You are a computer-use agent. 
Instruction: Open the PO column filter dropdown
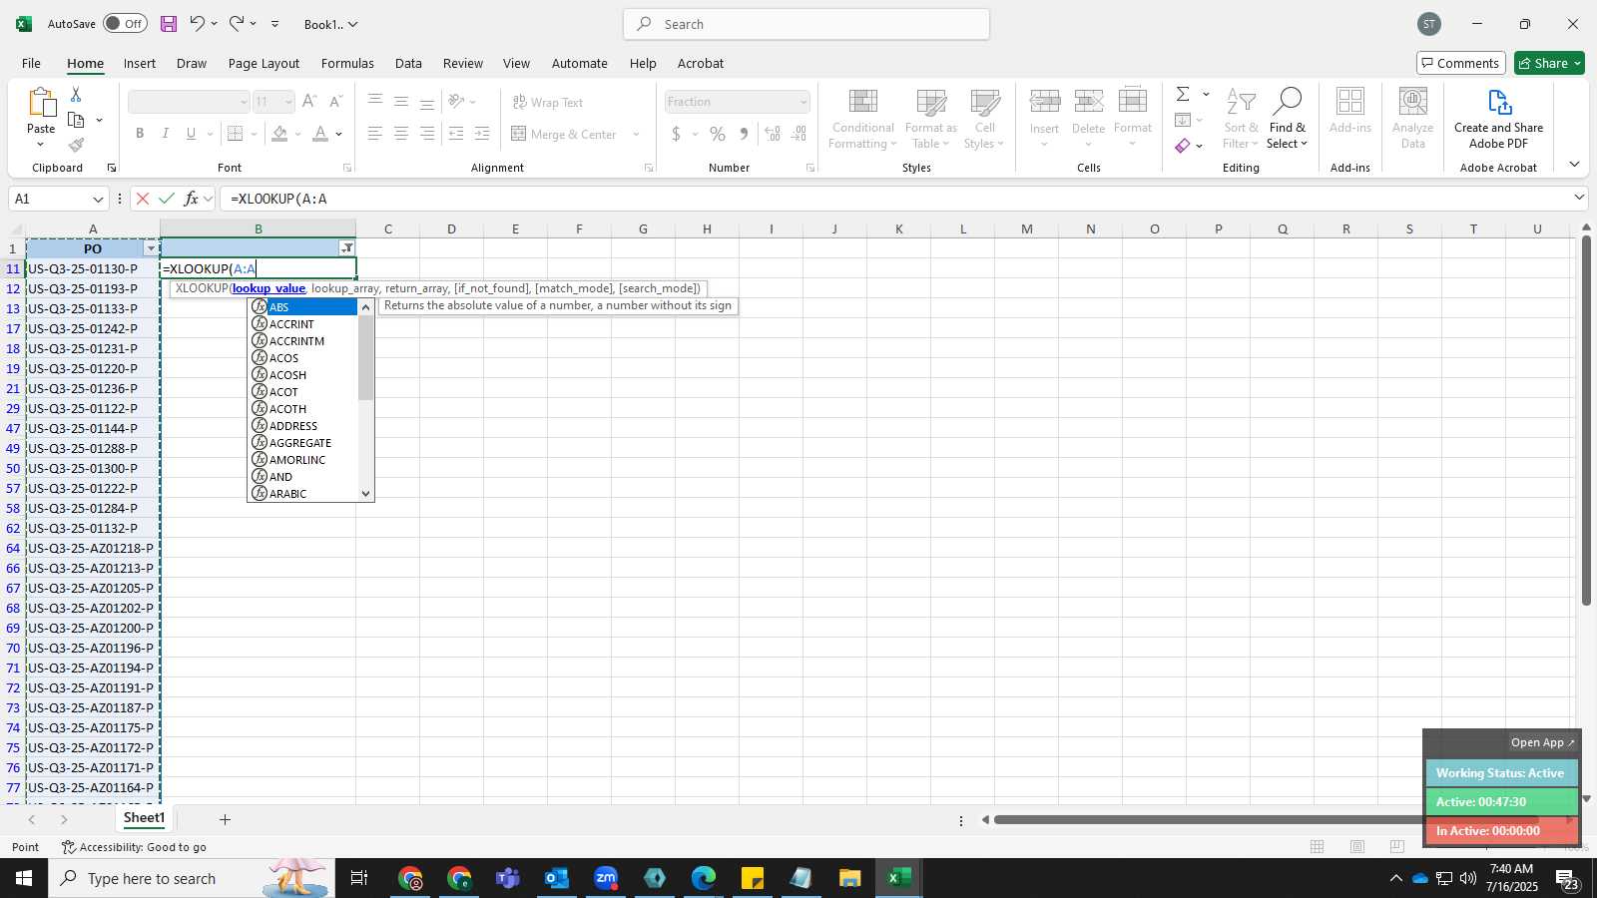(151, 248)
